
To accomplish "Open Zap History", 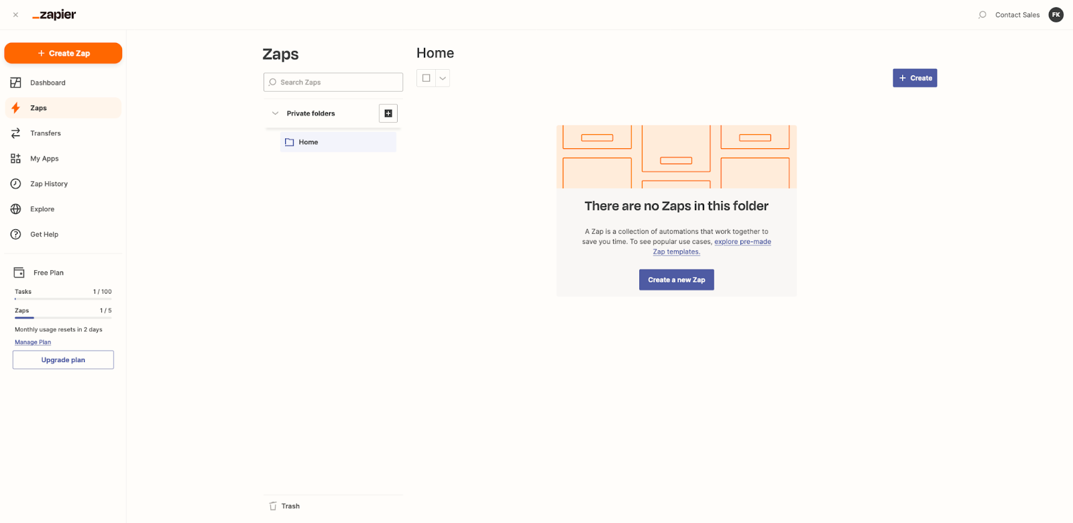I will (x=63, y=184).
